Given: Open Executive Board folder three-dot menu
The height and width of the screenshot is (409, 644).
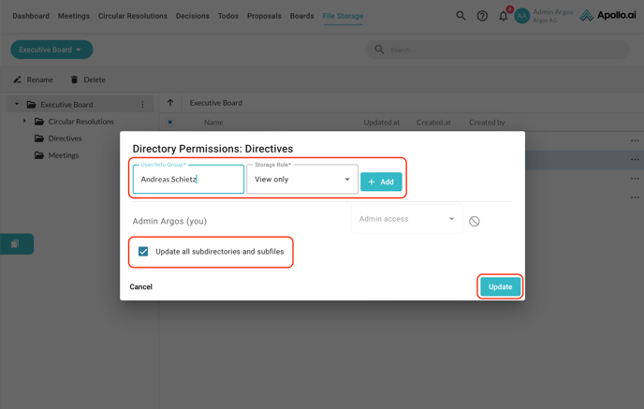Looking at the screenshot, I should [x=143, y=105].
